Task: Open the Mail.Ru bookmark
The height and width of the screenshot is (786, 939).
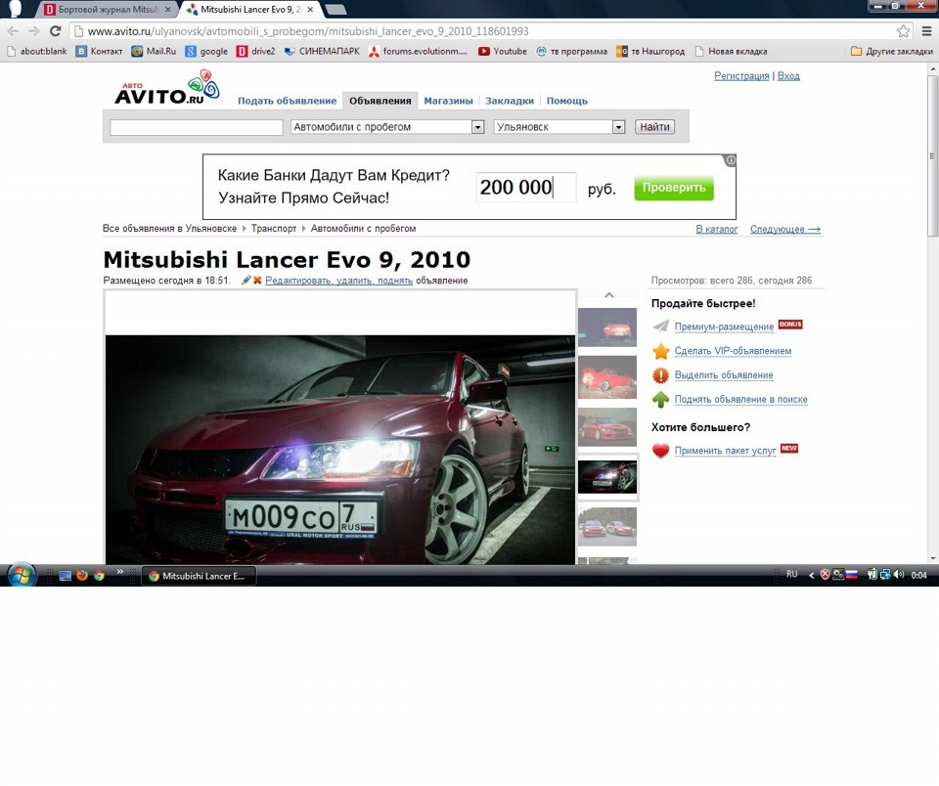Action: point(154,52)
